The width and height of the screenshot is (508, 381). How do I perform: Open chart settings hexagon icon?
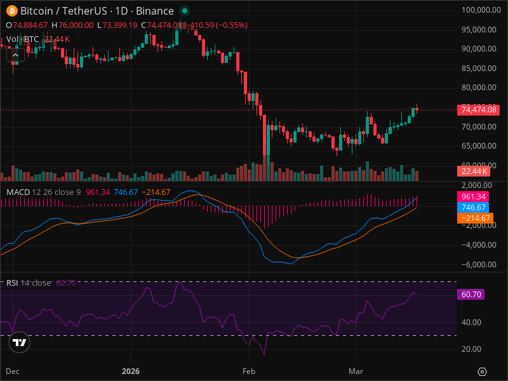(x=482, y=371)
